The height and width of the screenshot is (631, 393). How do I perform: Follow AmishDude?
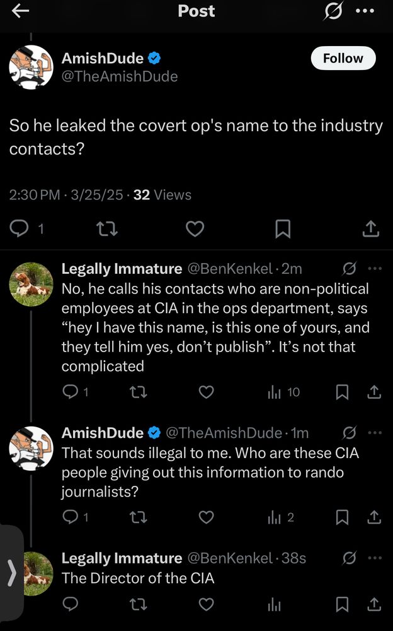pyautogui.click(x=343, y=58)
